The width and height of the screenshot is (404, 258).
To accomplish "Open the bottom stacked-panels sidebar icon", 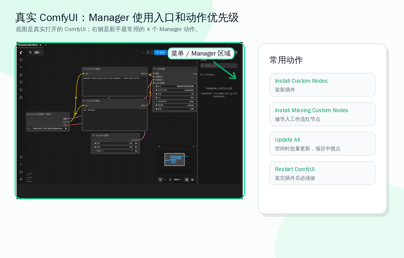I will [x=21, y=98].
